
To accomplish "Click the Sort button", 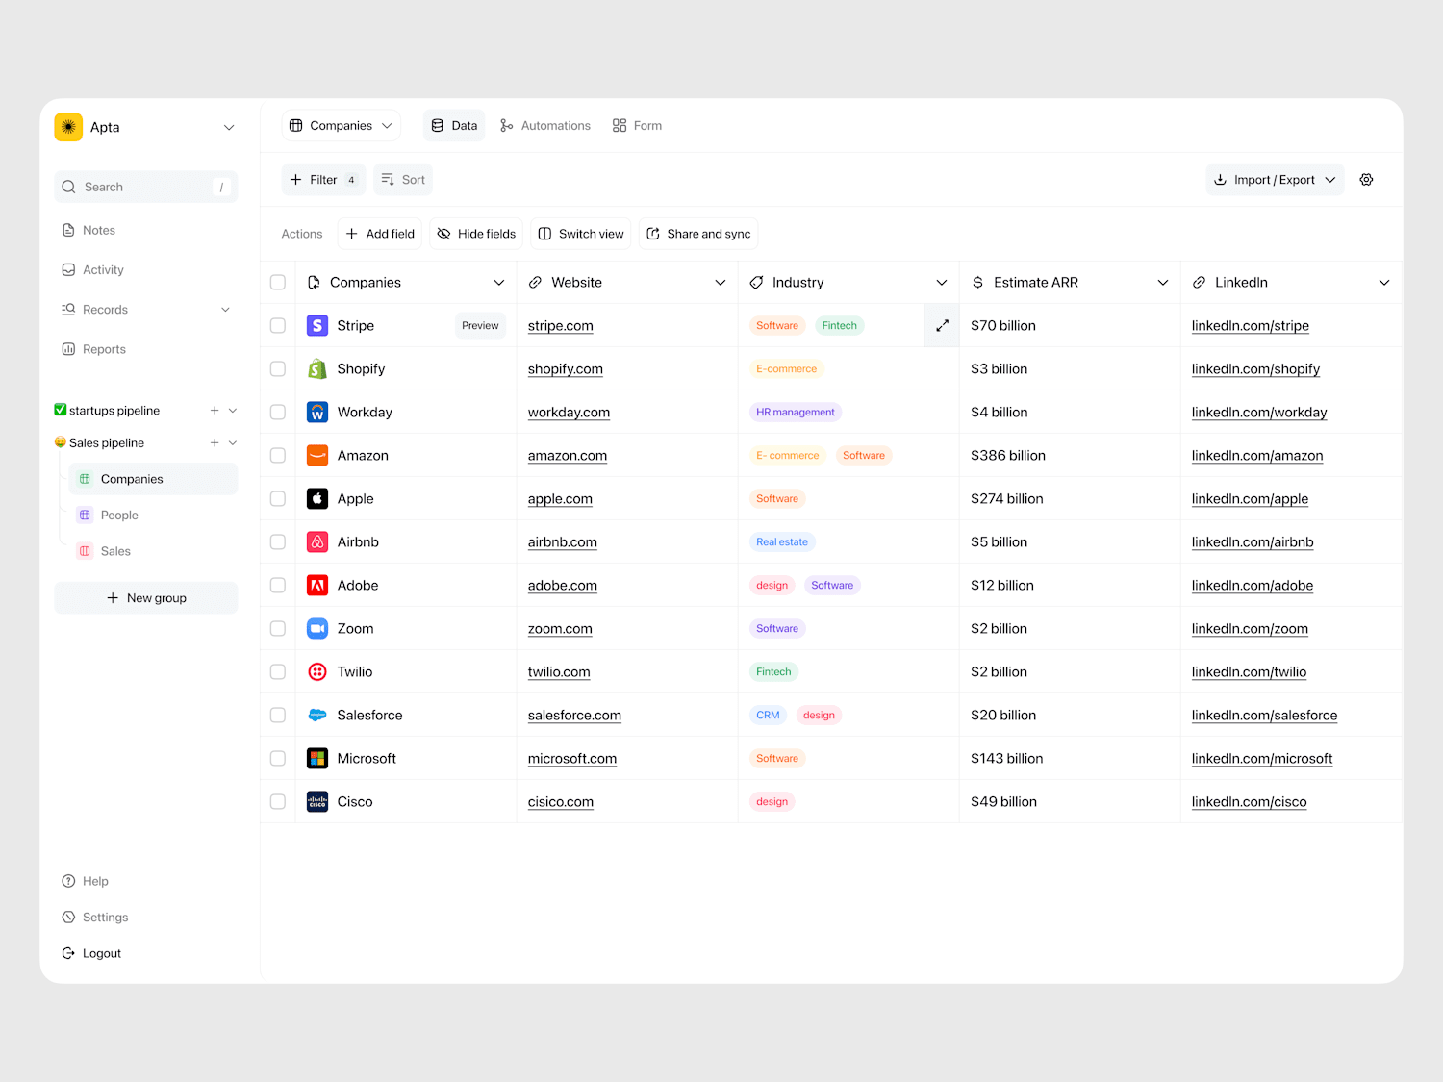I will [403, 180].
